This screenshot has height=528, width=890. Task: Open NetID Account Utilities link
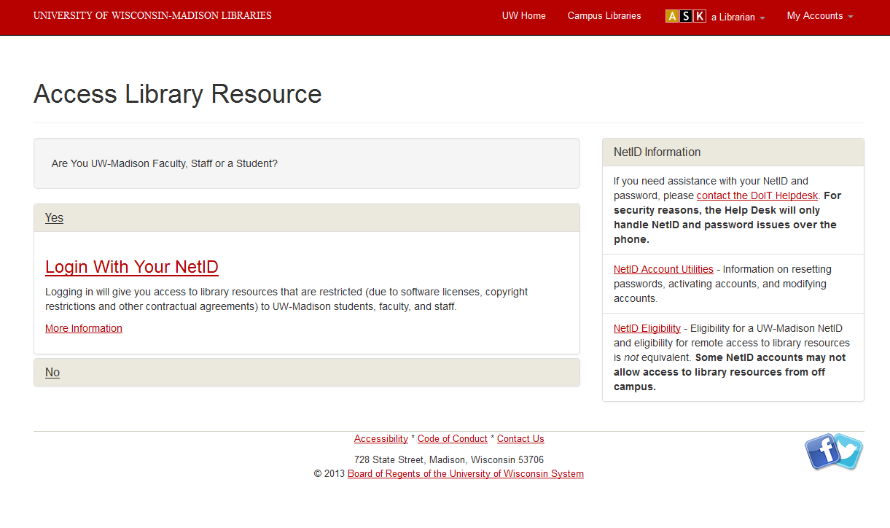663,269
